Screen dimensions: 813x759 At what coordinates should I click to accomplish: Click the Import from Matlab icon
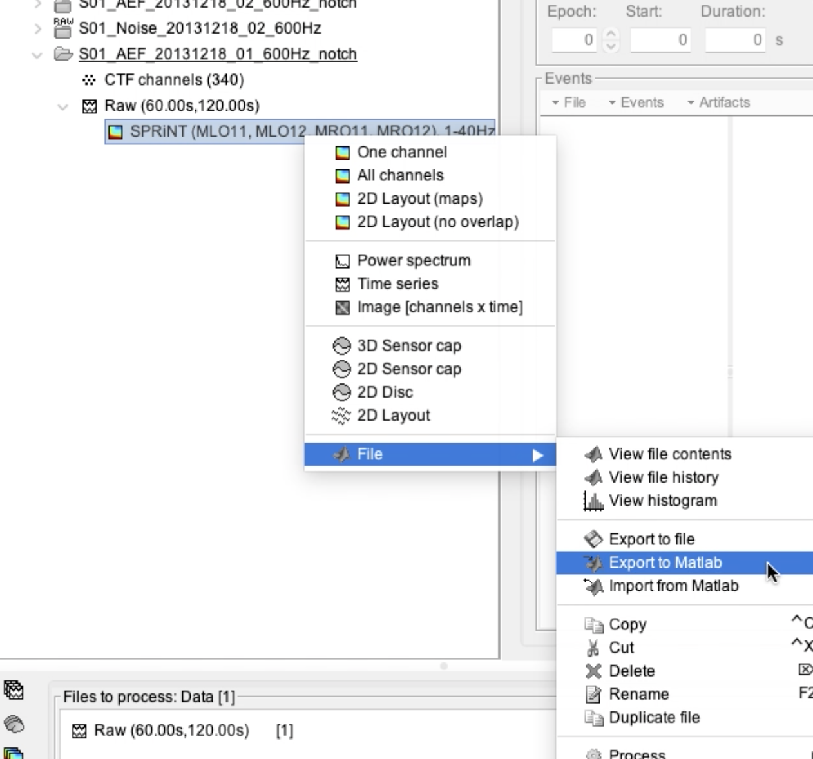[x=593, y=586]
